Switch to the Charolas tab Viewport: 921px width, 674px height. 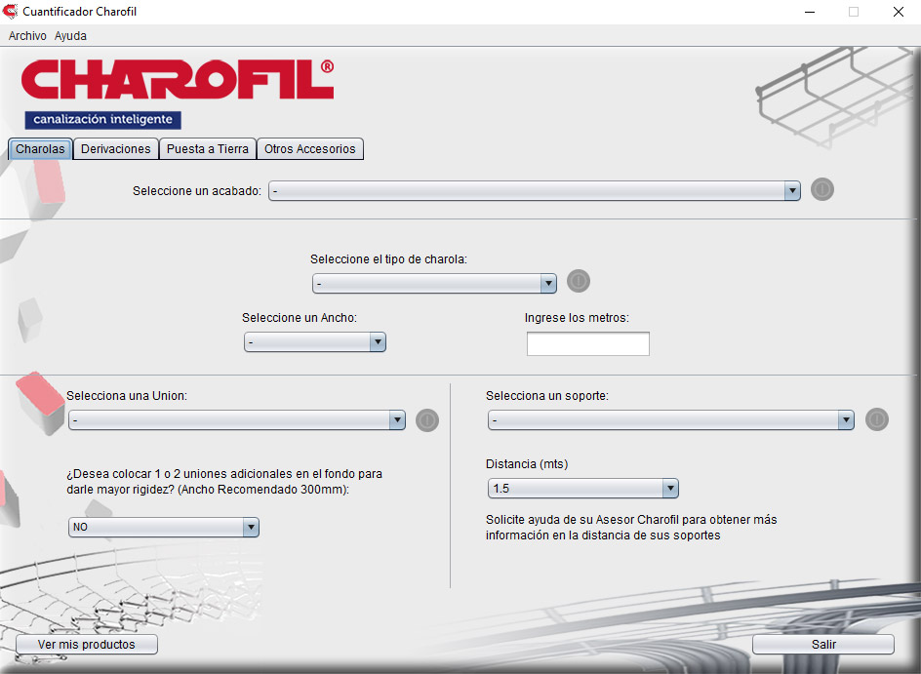40,149
